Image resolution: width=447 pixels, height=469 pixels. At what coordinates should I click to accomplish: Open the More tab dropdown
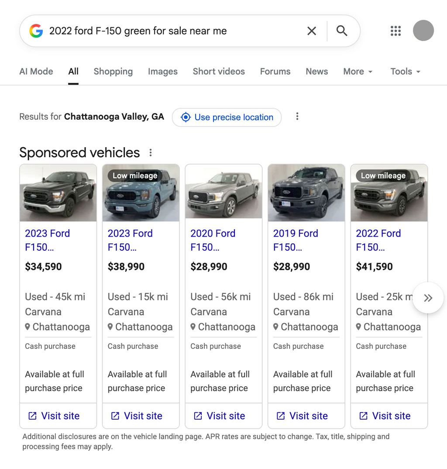358,71
